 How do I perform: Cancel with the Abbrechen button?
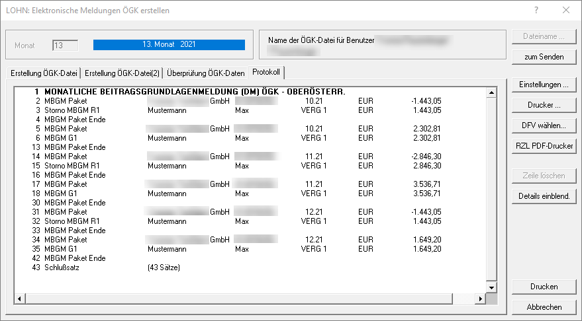point(544,307)
